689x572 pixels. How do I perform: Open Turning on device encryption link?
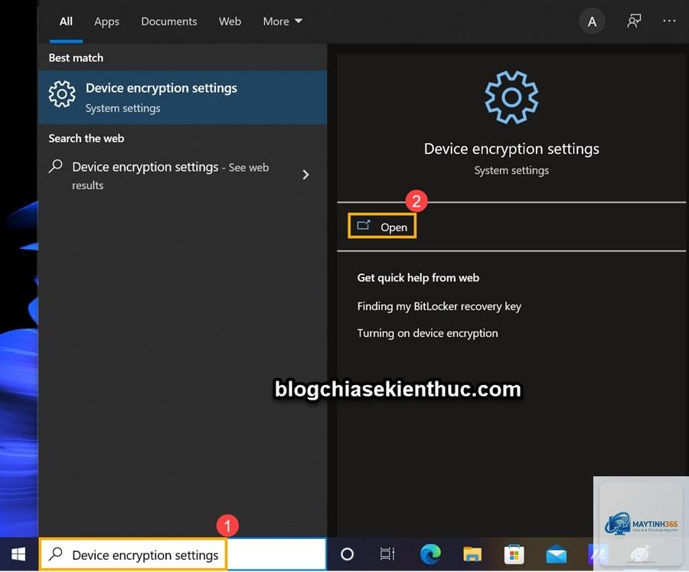(427, 333)
